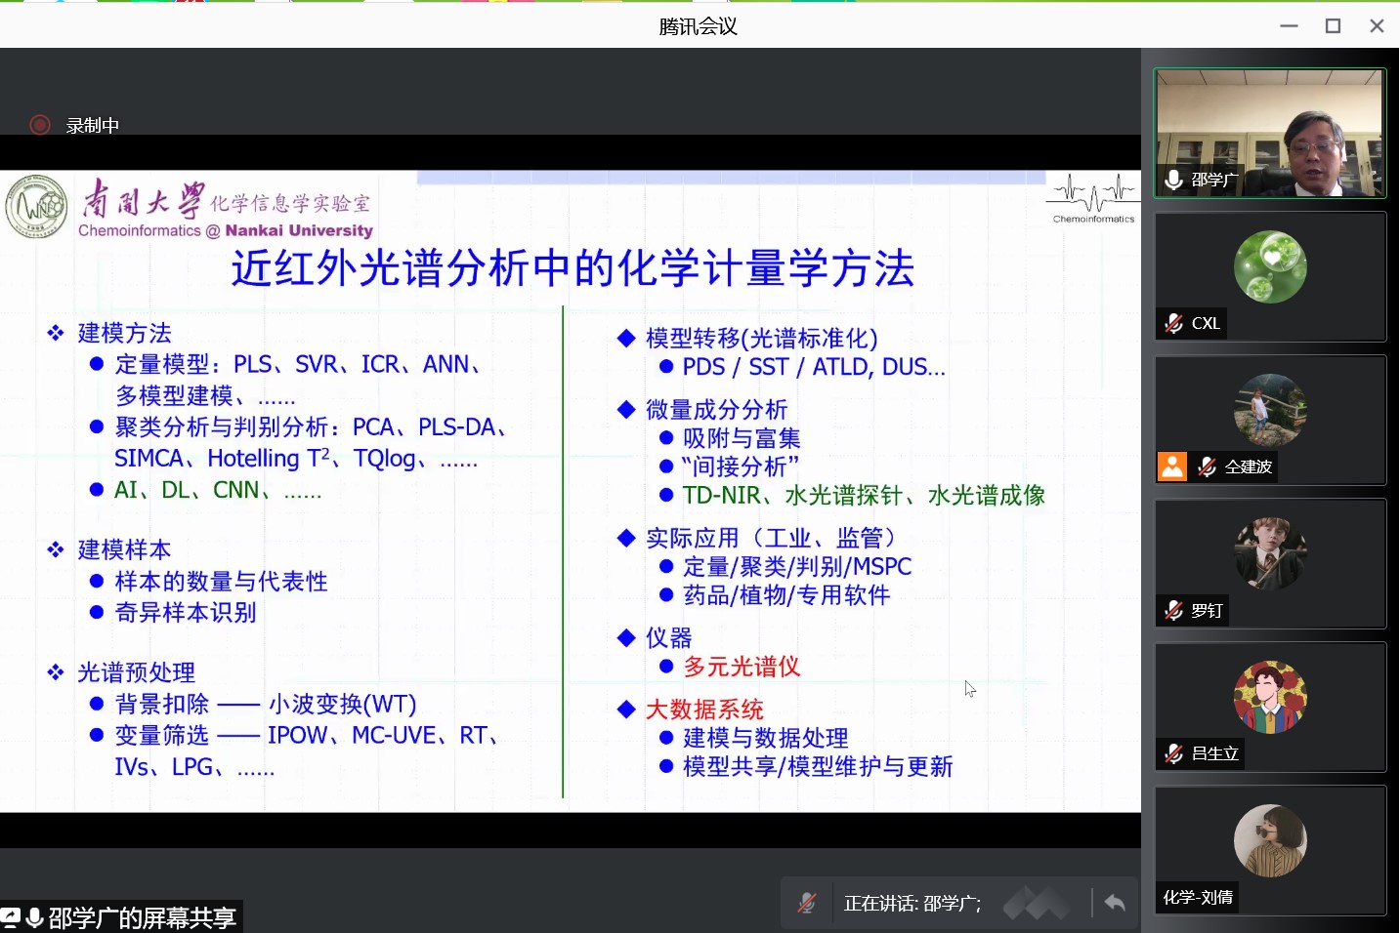Image resolution: width=1400 pixels, height=933 pixels.
Task: Click the 录制中 recording label
Action: (x=93, y=126)
